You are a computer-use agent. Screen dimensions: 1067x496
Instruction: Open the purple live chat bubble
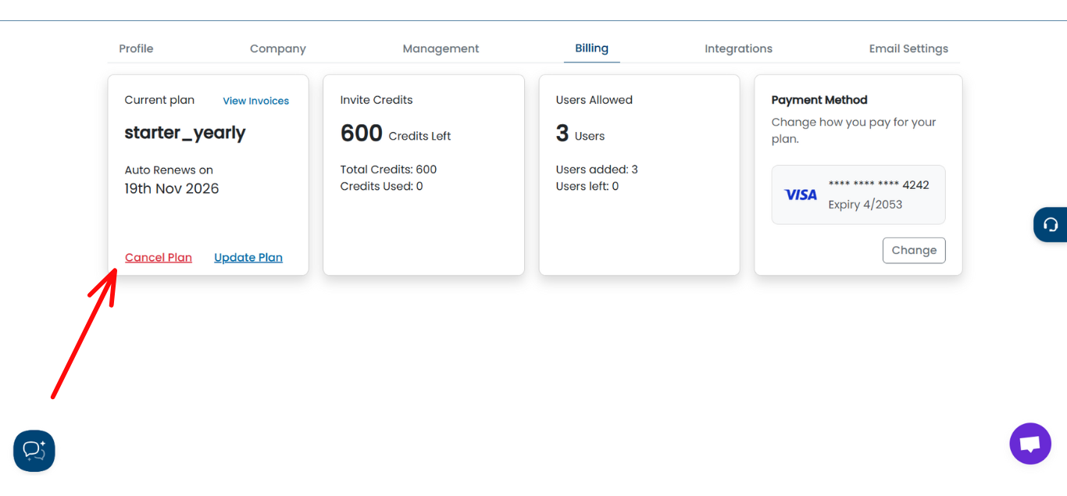(1030, 444)
